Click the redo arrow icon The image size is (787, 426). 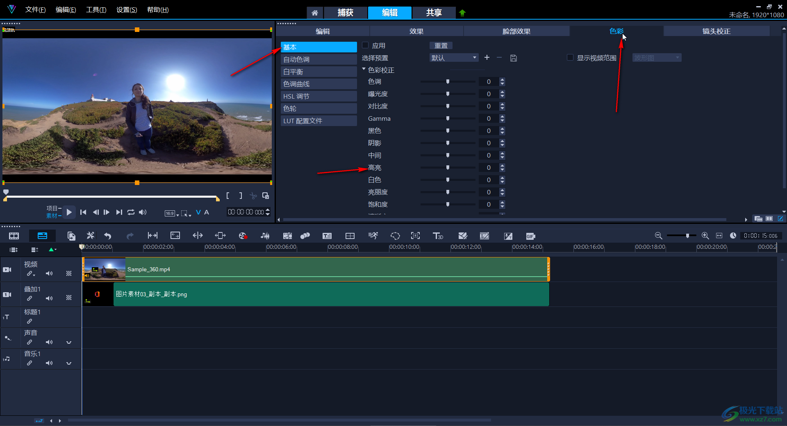point(130,236)
